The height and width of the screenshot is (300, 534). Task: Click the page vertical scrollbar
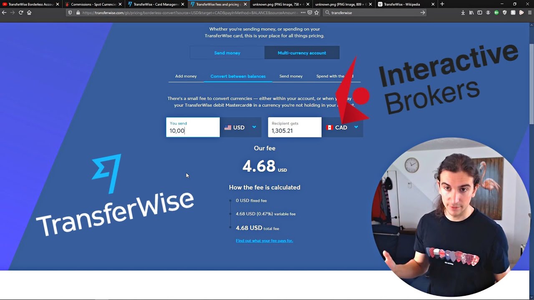tap(531, 83)
